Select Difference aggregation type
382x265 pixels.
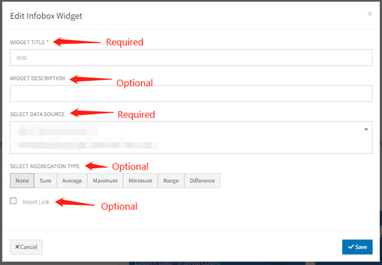click(x=202, y=181)
